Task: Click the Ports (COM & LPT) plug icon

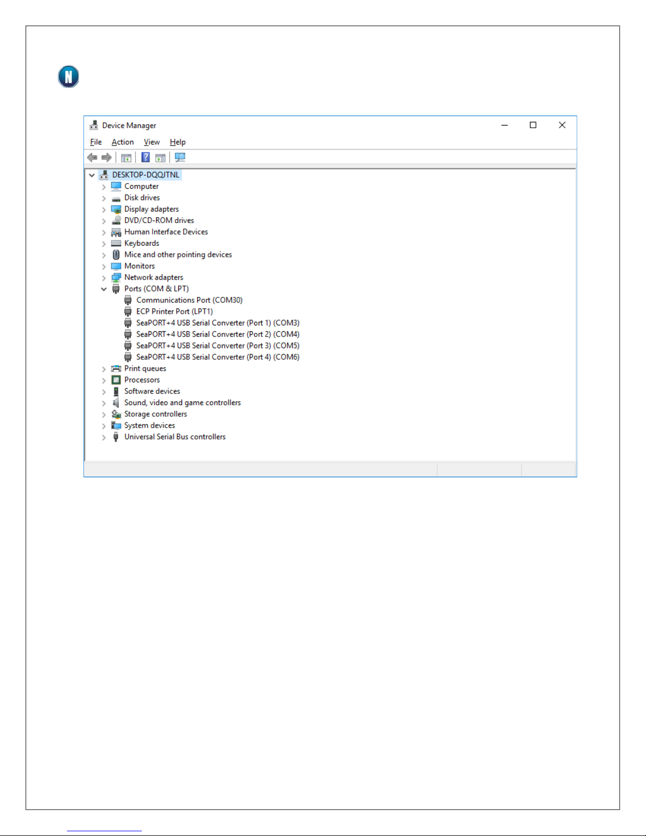Action: 116,289
